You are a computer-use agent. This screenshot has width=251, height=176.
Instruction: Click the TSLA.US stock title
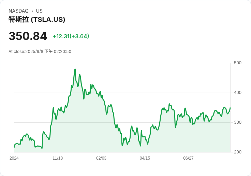click(x=37, y=19)
